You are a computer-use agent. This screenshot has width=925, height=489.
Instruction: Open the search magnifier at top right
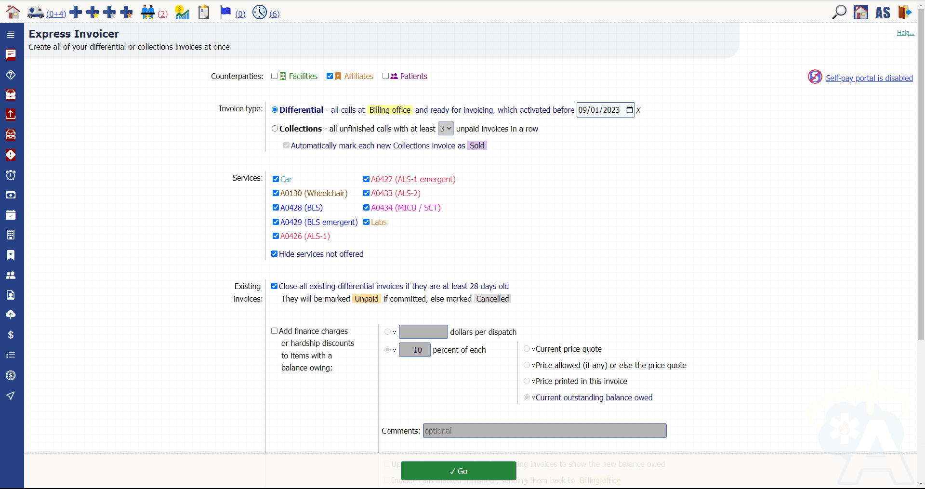point(839,12)
